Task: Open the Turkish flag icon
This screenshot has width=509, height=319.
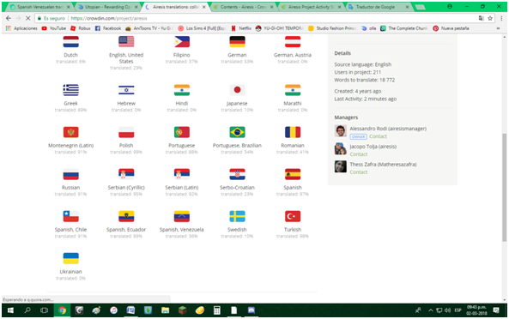Action: [x=293, y=216]
